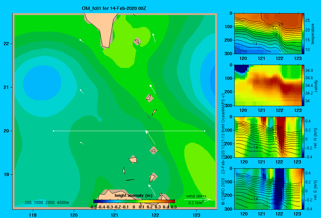This screenshot has width=321, height=218.
Task: Click the 'wind stress' legend label
Action: [196, 196]
